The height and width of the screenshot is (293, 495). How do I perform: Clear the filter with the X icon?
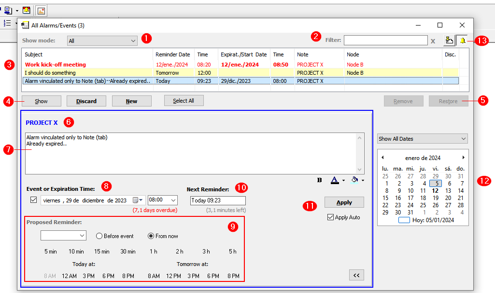[x=433, y=41]
